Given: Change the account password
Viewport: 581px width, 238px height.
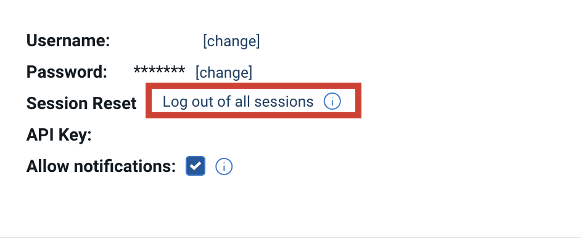Looking at the screenshot, I should click(224, 72).
